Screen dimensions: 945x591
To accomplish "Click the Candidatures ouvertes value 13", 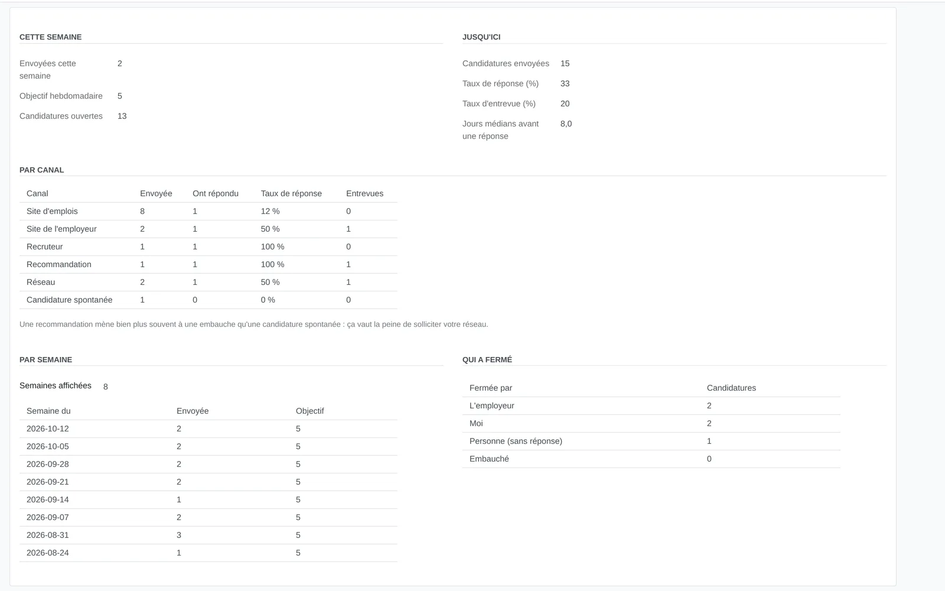I will [122, 116].
